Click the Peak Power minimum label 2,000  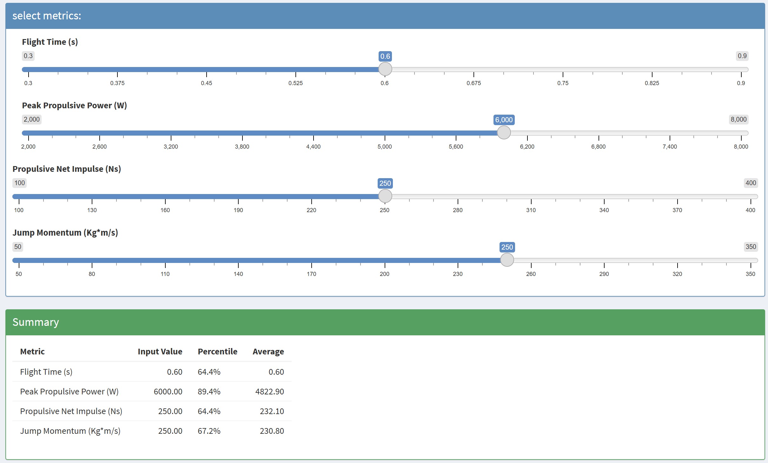pyautogui.click(x=32, y=119)
